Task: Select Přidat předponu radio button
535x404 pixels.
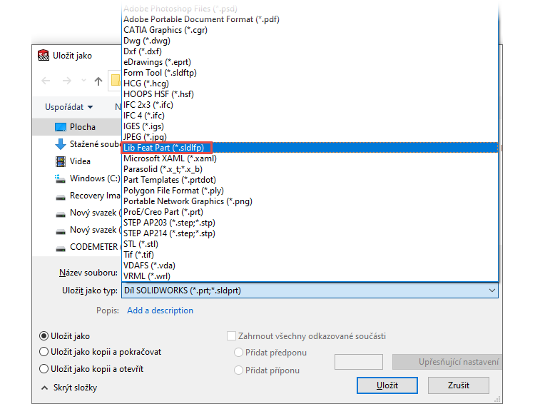Action: 238,353
